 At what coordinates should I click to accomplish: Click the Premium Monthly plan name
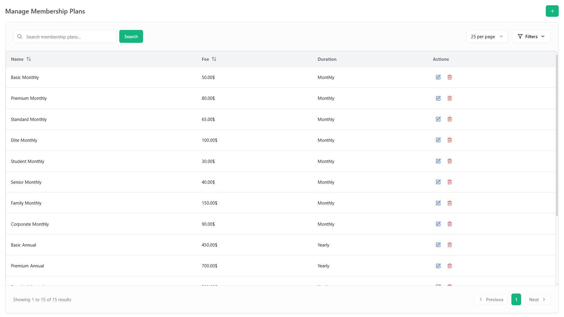click(29, 98)
